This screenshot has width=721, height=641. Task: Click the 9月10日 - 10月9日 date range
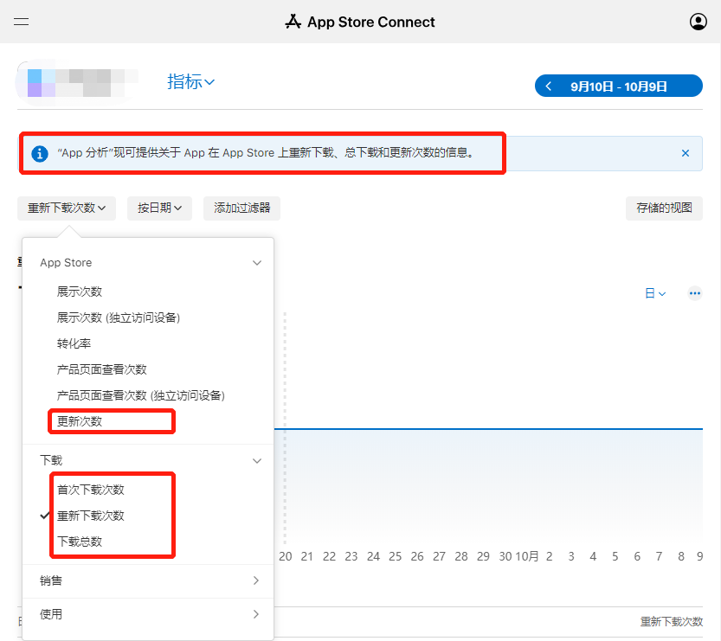pos(619,87)
